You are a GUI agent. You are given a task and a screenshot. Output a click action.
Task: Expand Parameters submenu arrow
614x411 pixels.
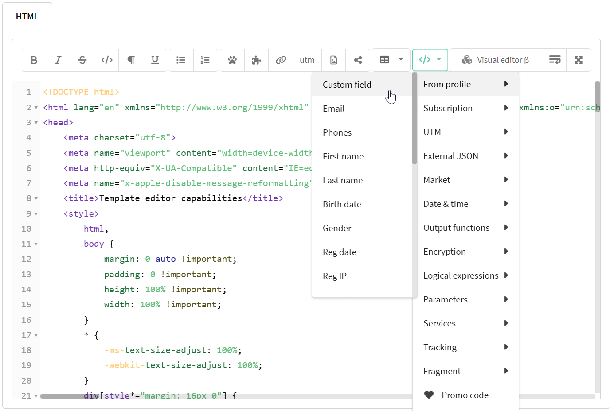(506, 299)
